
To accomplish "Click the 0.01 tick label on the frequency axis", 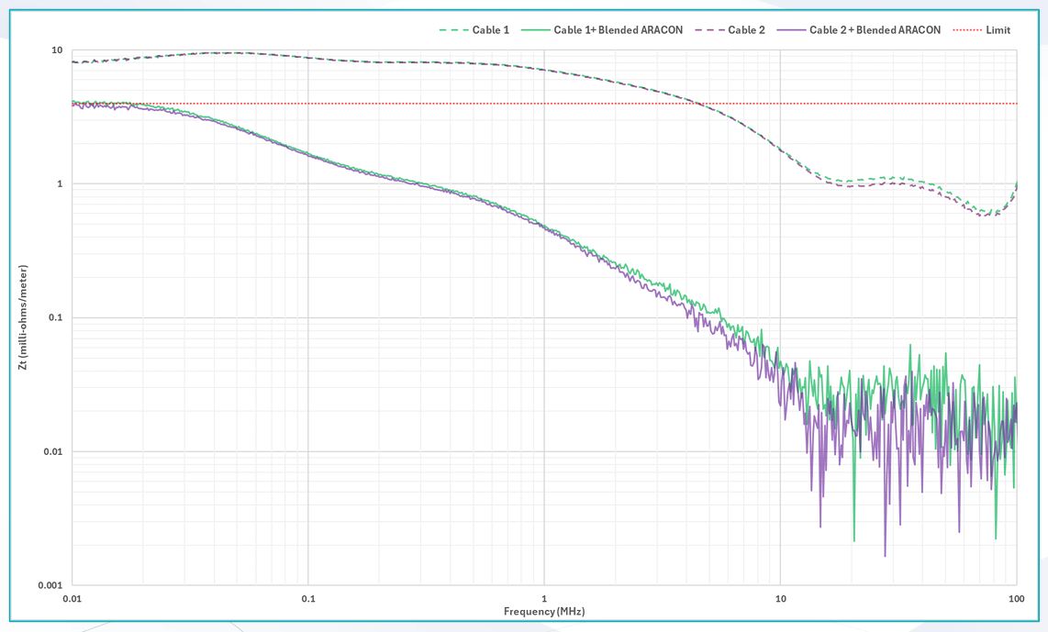I will point(72,599).
